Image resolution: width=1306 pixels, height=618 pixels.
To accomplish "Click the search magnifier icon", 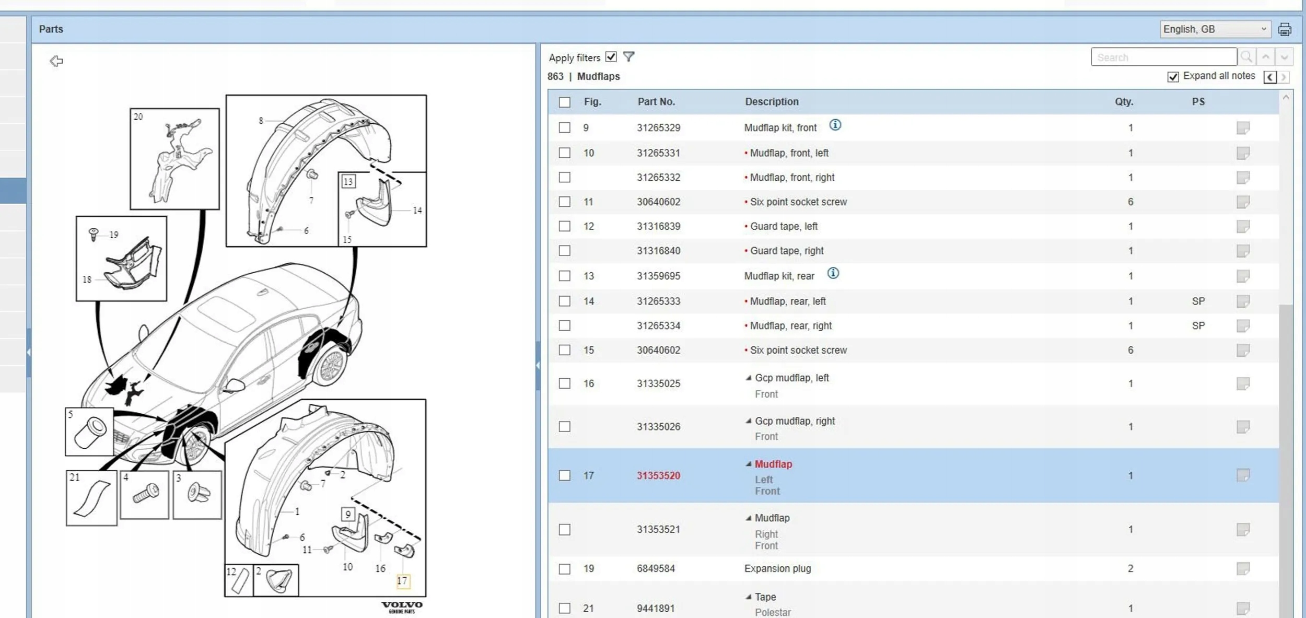I will click(1246, 57).
